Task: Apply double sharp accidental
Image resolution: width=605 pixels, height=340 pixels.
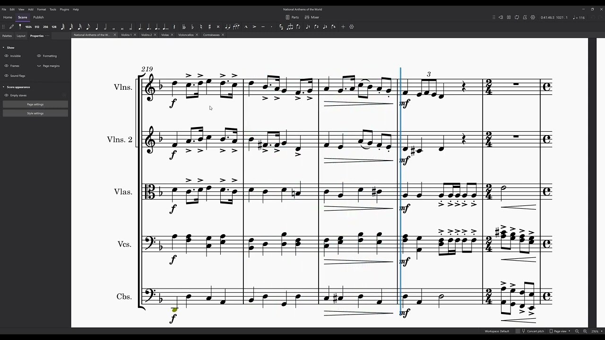Action: [x=218, y=27]
